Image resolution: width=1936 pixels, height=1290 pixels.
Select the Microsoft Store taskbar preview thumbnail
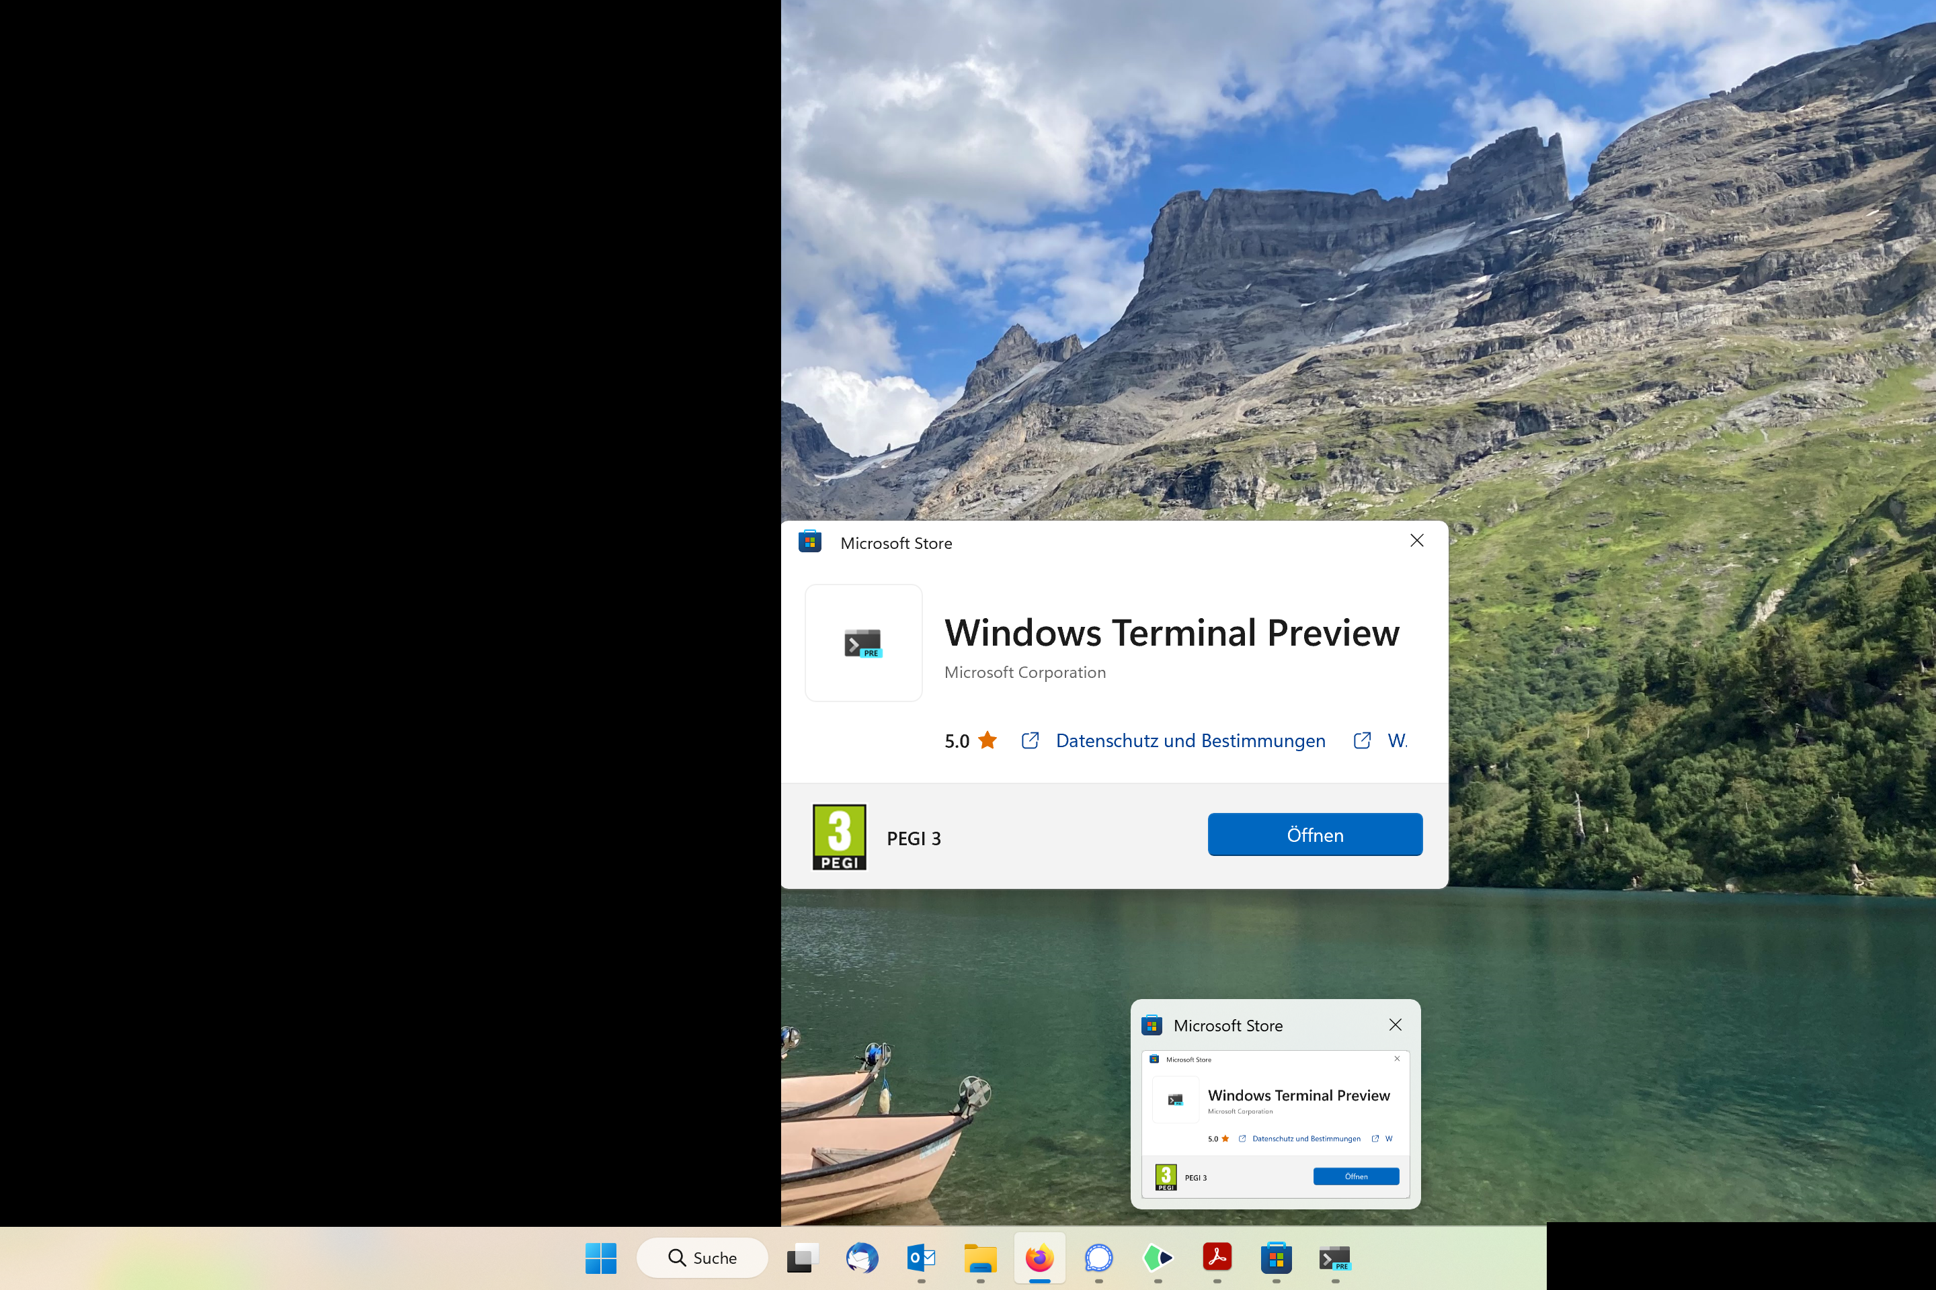tap(1276, 1124)
